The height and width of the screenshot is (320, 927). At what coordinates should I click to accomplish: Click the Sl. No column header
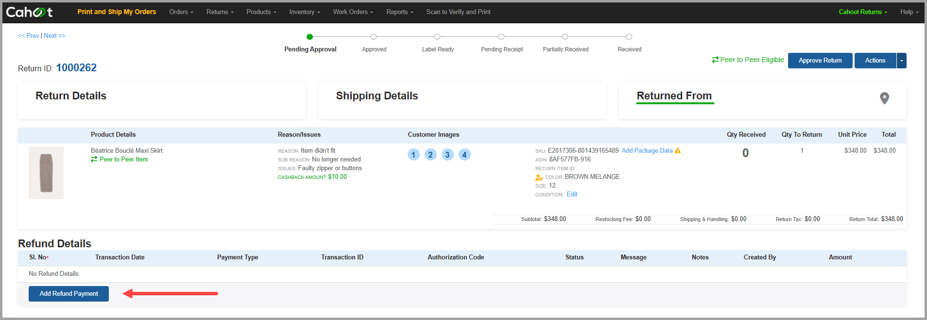pyautogui.click(x=39, y=257)
